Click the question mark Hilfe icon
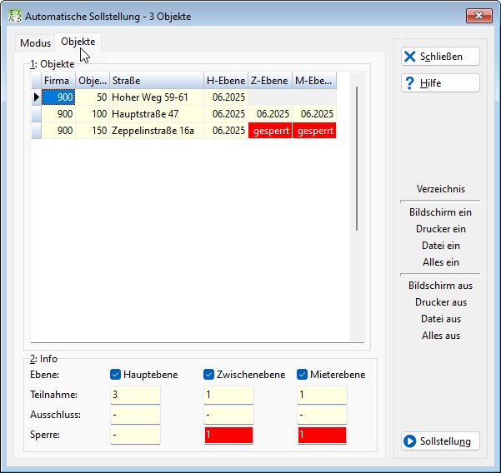This screenshot has width=501, height=473. coord(409,83)
